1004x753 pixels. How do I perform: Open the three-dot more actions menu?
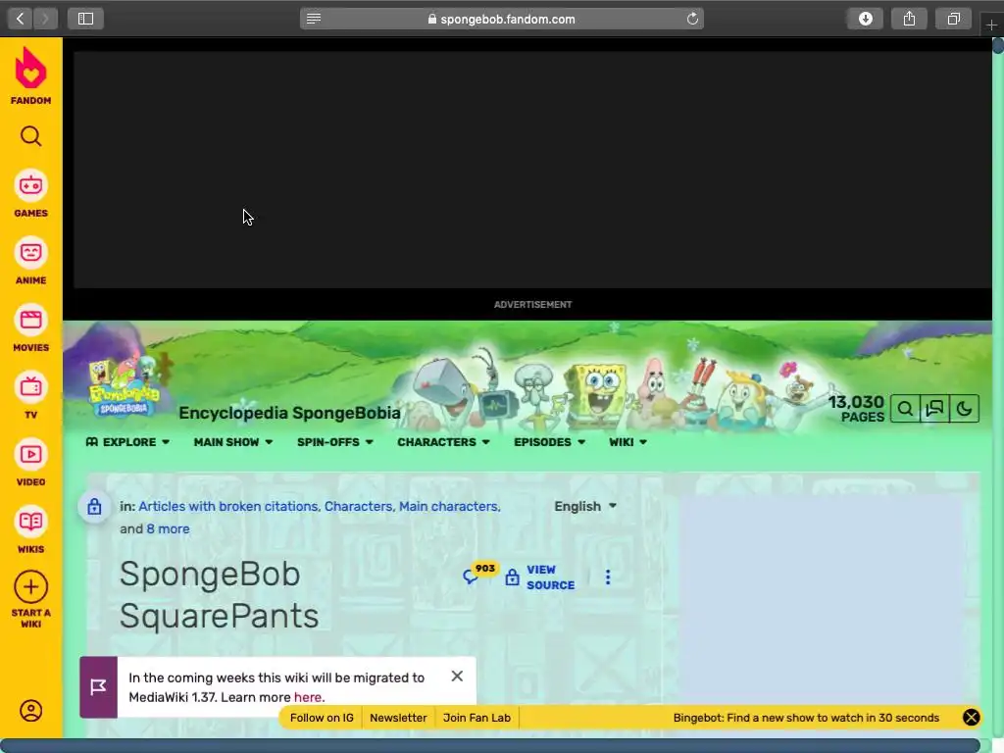[x=608, y=577]
